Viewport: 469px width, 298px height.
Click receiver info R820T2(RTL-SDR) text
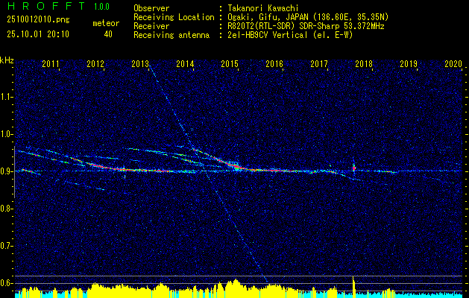coord(306,26)
